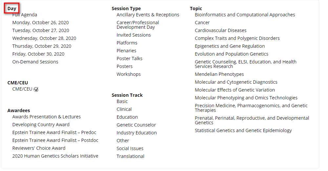Filter by Genetic Counselor track
328x171 pixels.
click(x=136, y=125)
